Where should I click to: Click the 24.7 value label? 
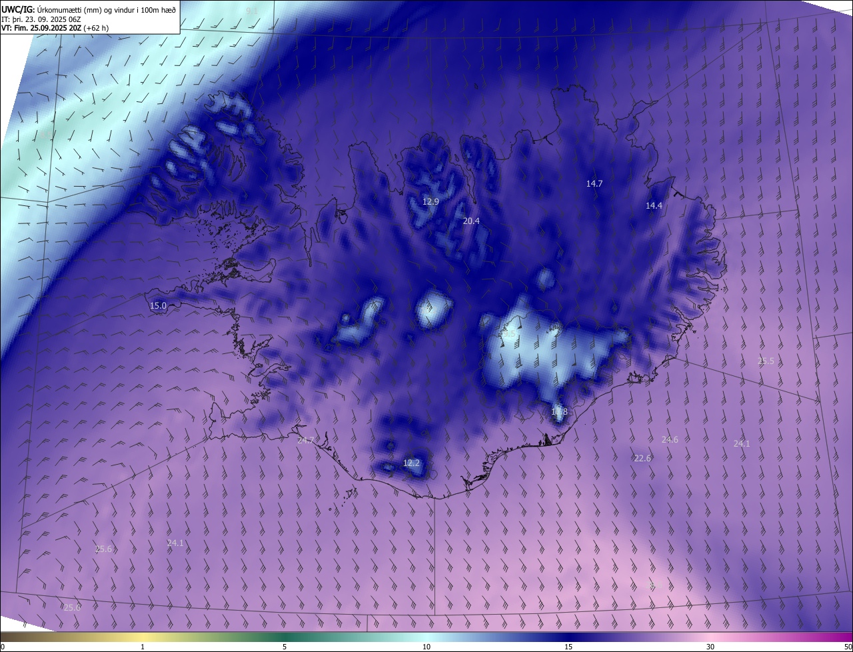(305, 441)
